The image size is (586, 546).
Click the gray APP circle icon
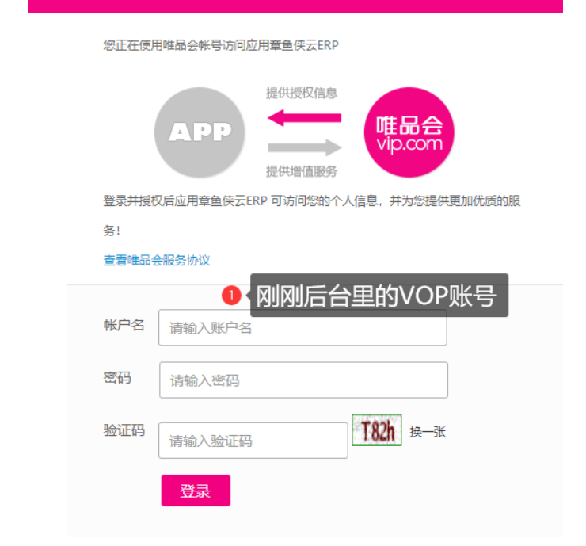(200, 132)
